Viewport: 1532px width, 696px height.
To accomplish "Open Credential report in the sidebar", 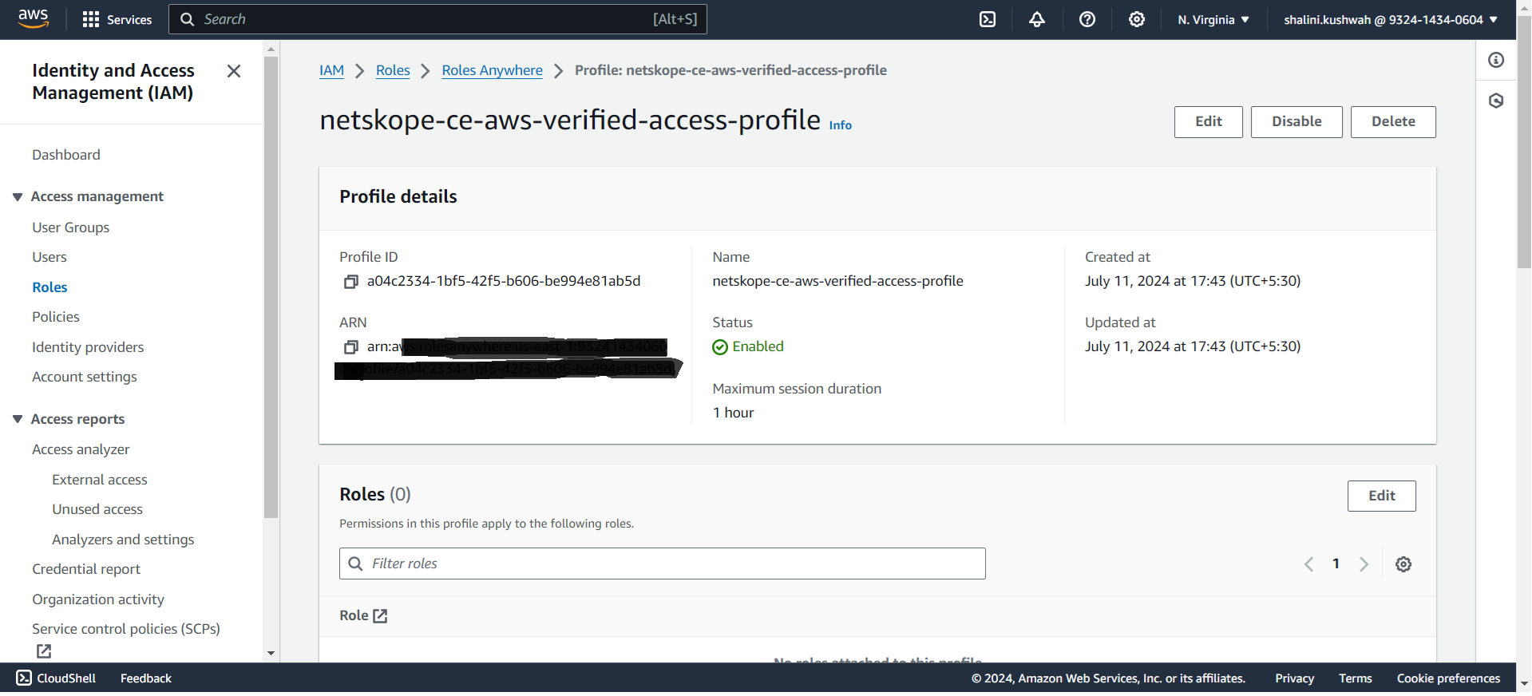I will (86, 569).
